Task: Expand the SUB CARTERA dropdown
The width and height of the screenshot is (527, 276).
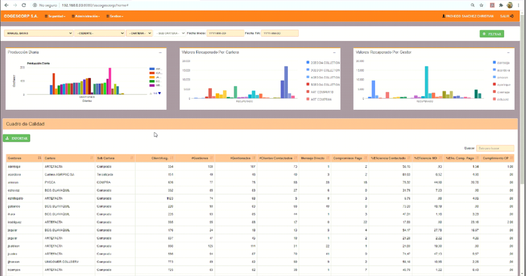Action: [170, 33]
